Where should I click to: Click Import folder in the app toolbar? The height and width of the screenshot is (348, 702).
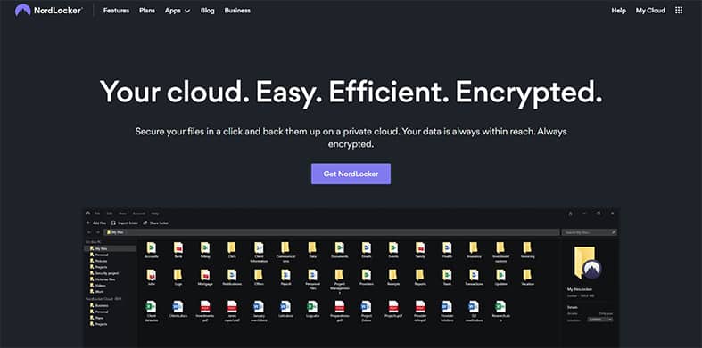point(125,223)
